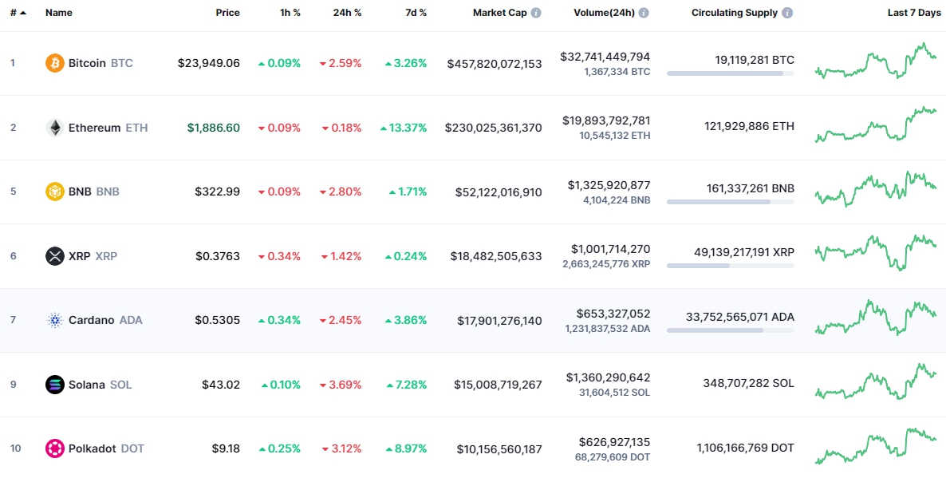This screenshot has height=478, width=946.
Task: Open the Market Cap info icon
Action: coord(536,13)
